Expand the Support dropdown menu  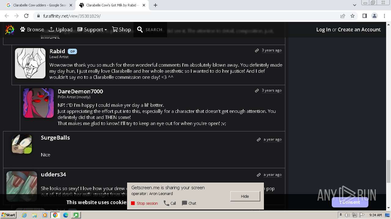tap(92, 30)
